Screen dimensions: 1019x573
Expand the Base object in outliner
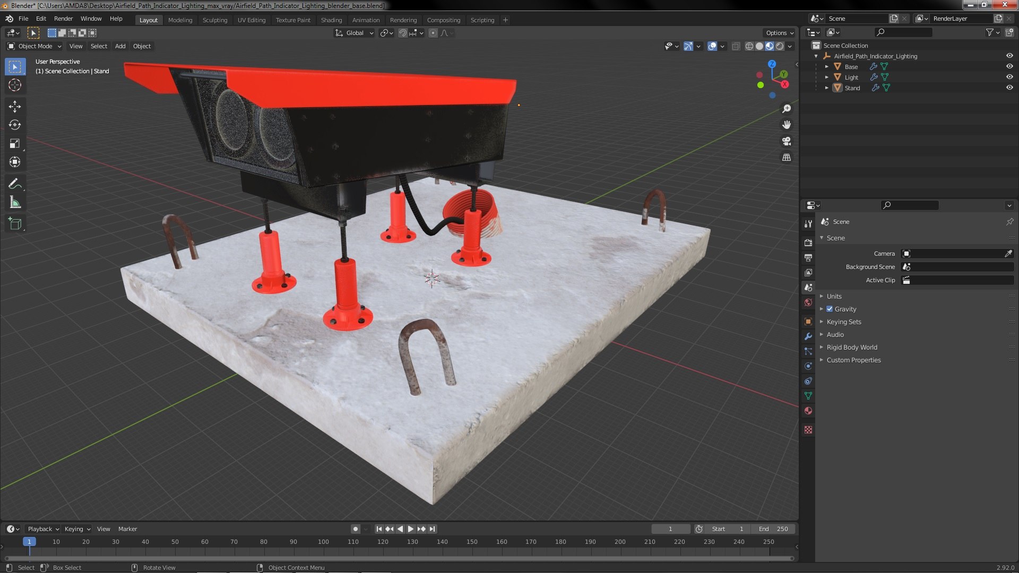pyautogui.click(x=826, y=66)
